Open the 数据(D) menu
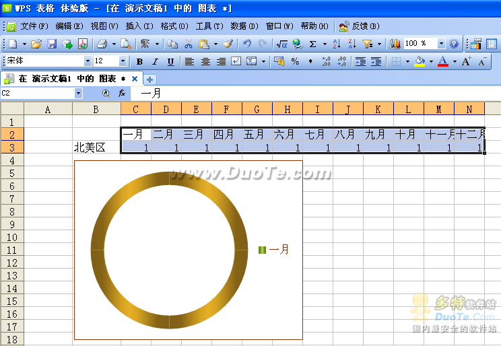501x346 pixels. pyautogui.click(x=244, y=26)
